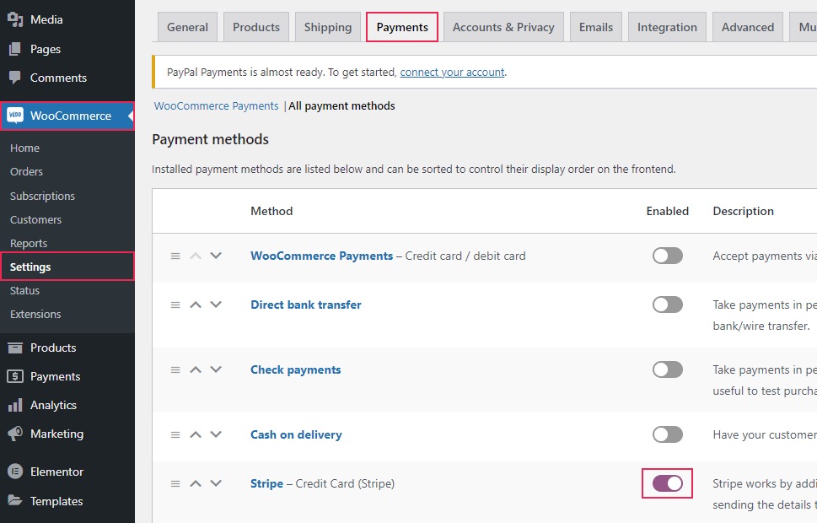
Task: Click the Payments dollar icon in sidebar
Action: [x=15, y=376]
